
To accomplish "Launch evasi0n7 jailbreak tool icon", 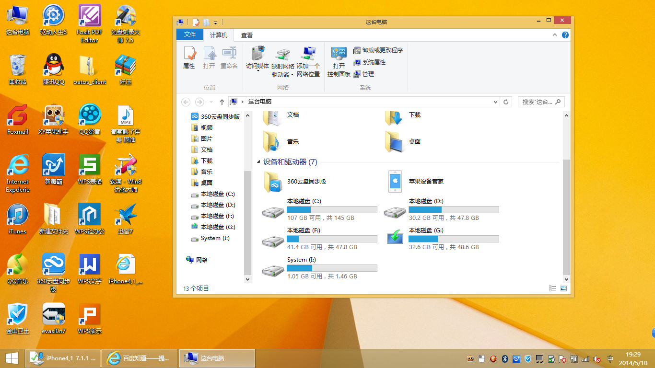I will tap(53, 315).
